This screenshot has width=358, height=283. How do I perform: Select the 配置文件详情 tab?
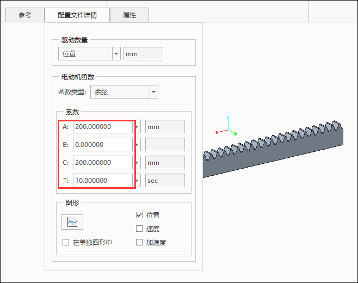(x=77, y=15)
